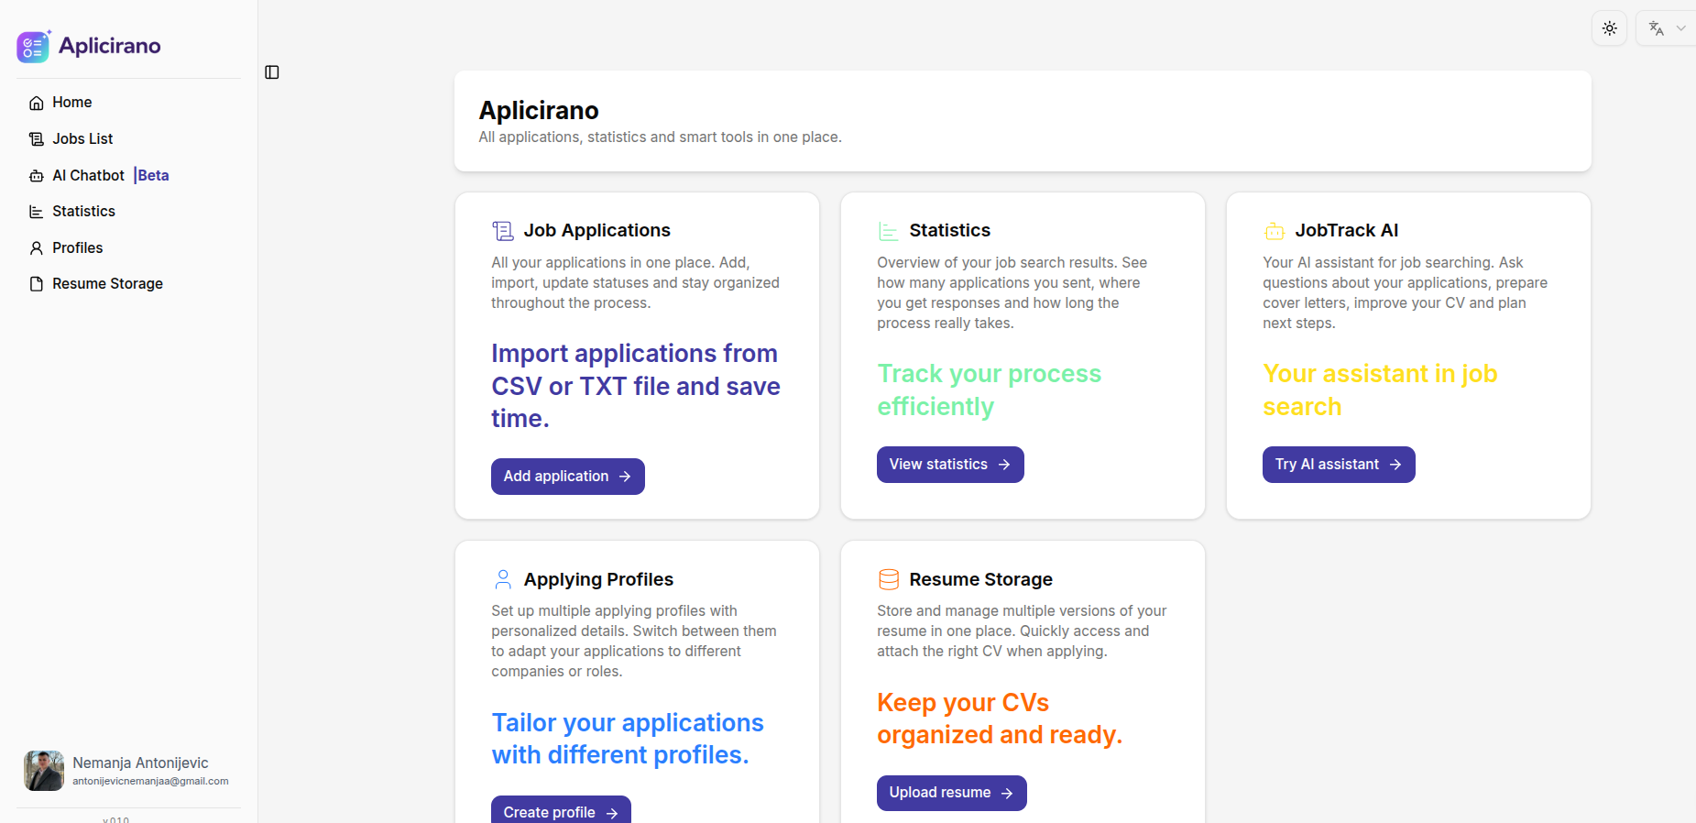The width and height of the screenshot is (1696, 823).
Task: Toggle light/dark theme with the sun icon
Action: 1609,27
